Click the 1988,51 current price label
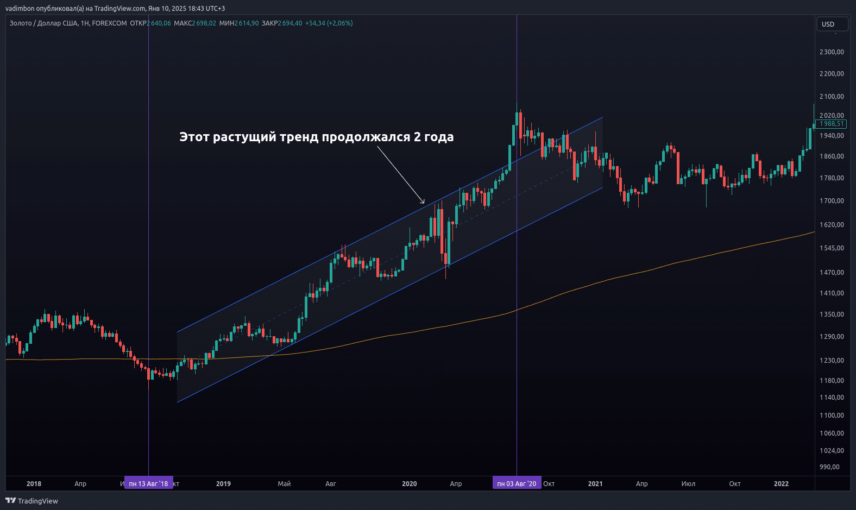 coord(831,124)
